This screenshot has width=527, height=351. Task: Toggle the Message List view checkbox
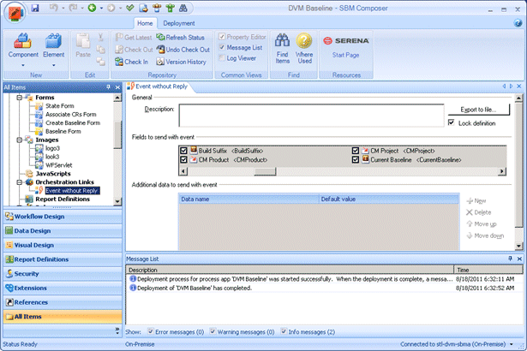[x=223, y=48]
